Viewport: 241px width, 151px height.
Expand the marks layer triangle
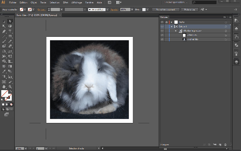coord(171,22)
